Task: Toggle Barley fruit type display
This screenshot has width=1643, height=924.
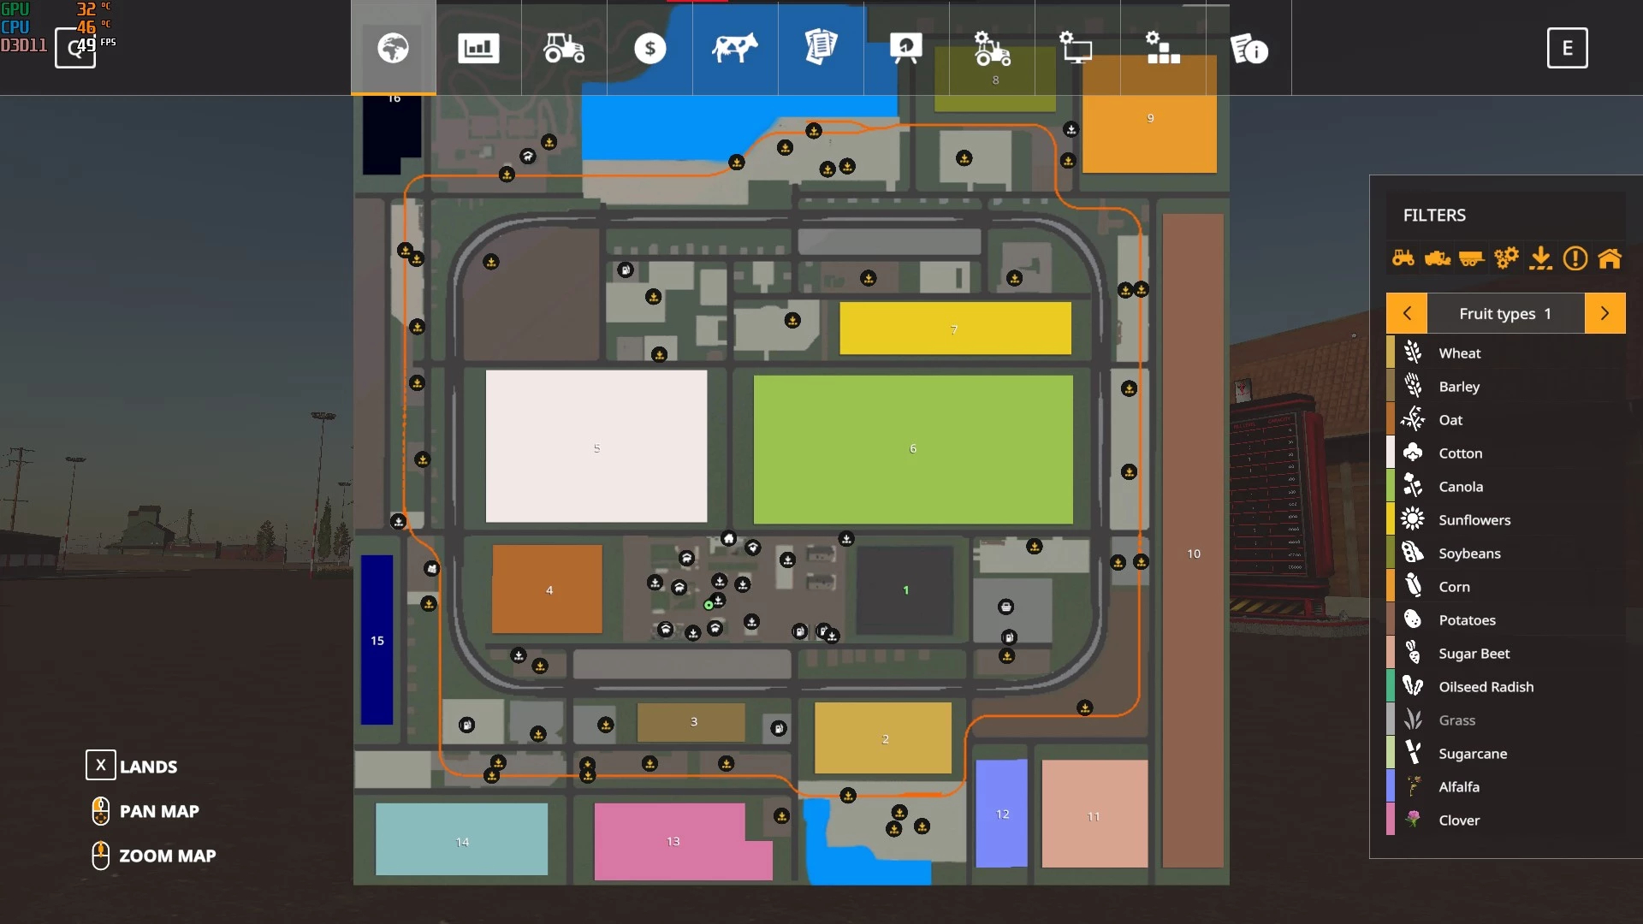Action: [x=1506, y=386]
